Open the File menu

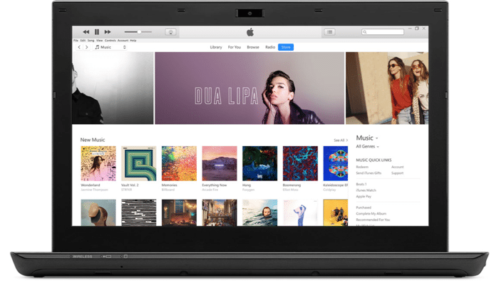(x=76, y=41)
